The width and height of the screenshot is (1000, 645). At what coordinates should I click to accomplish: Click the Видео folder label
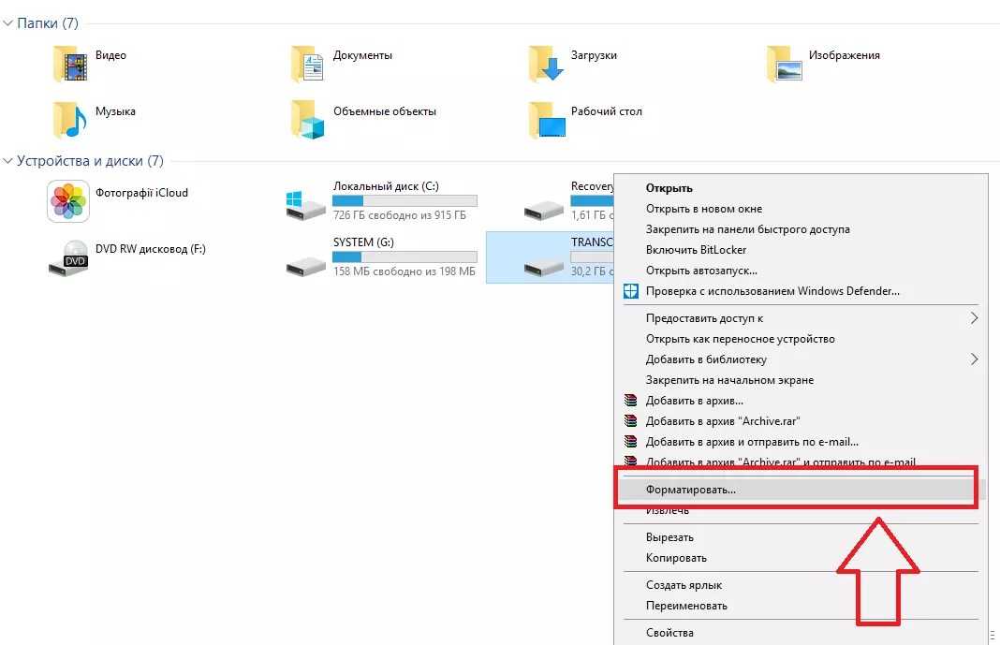[111, 55]
